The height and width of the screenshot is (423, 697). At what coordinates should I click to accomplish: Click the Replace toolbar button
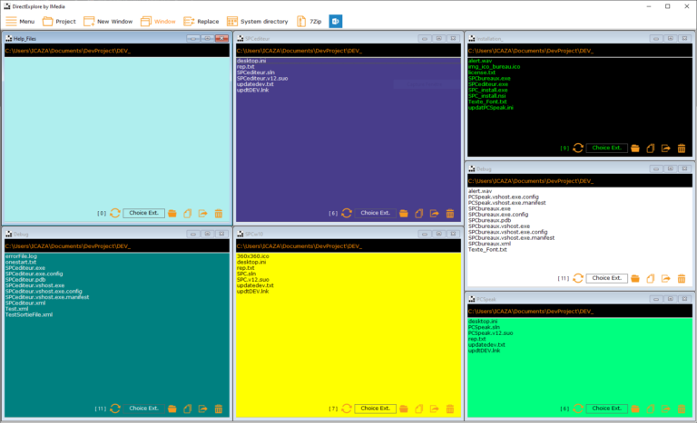(x=201, y=21)
